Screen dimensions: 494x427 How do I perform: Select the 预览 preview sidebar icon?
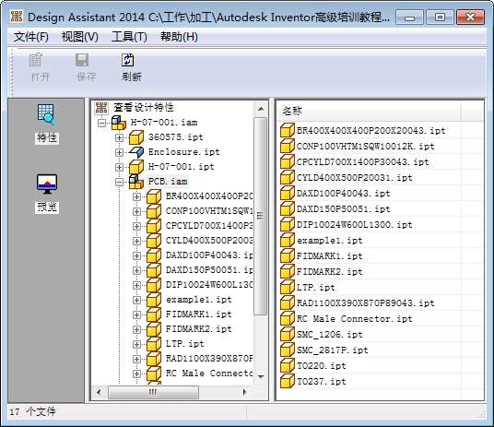point(47,184)
